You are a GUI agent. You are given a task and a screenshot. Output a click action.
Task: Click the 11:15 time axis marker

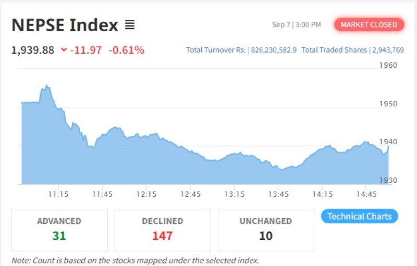point(58,194)
